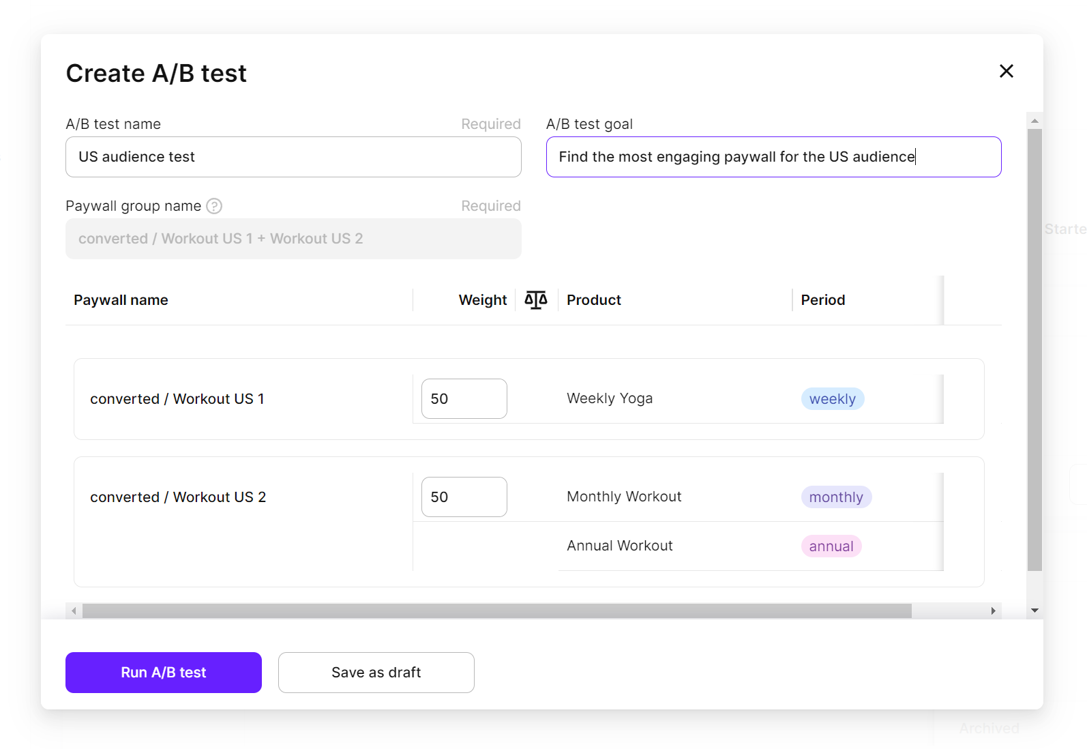The height and width of the screenshot is (749, 1087).
Task: Edit weight for Workout US 2
Action: 464,497
